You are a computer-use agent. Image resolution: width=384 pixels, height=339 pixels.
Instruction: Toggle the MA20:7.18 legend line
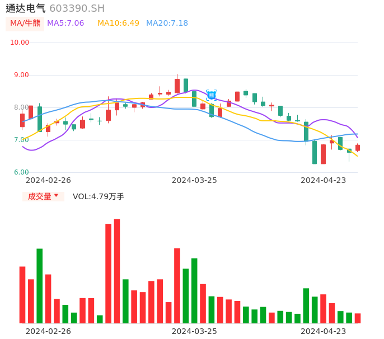(167, 23)
